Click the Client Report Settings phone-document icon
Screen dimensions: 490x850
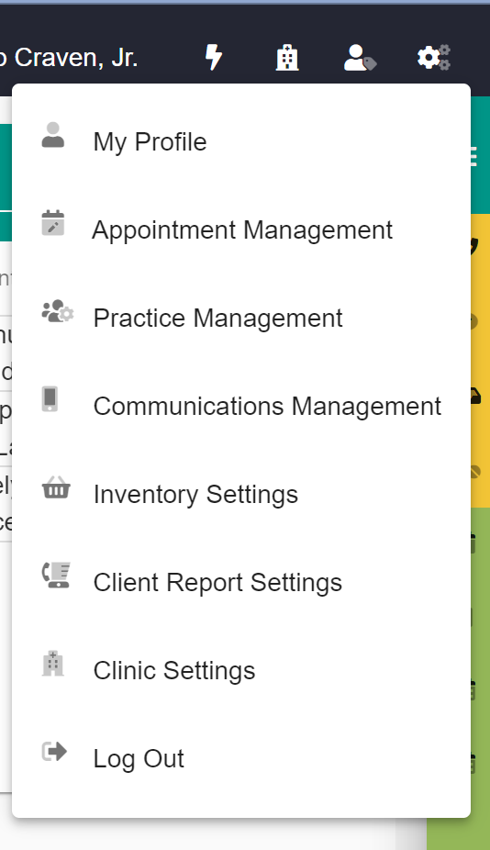(56, 576)
